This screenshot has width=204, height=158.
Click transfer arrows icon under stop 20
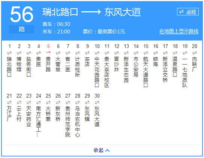tap(195, 53)
